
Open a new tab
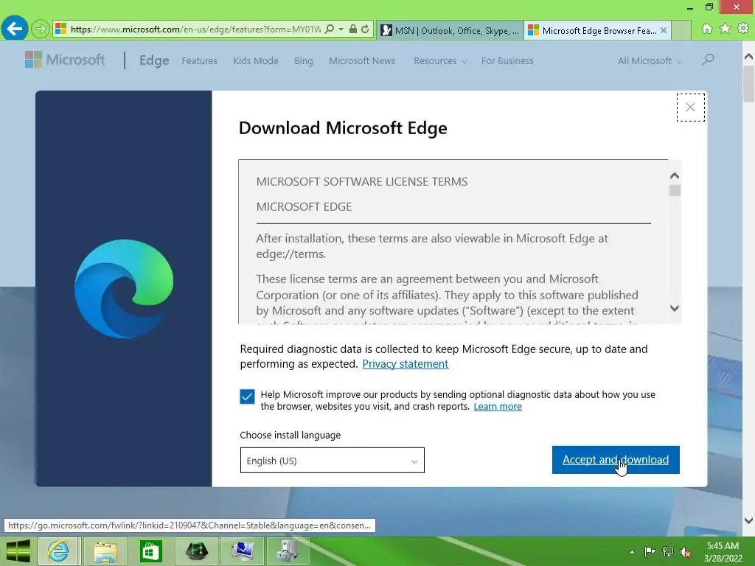coord(681,30)
